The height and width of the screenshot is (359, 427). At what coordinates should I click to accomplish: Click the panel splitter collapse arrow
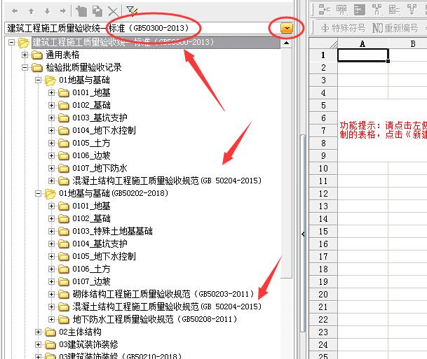click(303, 234)
